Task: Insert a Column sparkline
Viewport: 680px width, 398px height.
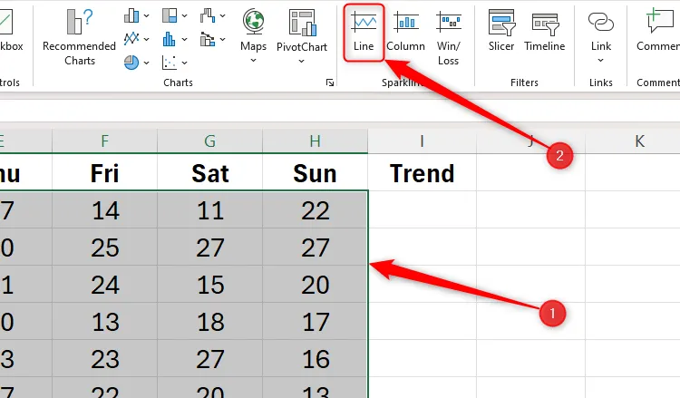Action: click(x=405, y=32)
